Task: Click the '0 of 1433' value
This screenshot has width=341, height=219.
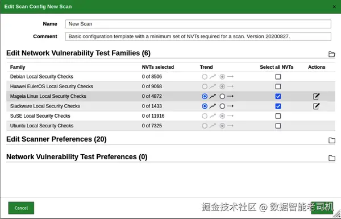Action: click(x=152, y=106)
